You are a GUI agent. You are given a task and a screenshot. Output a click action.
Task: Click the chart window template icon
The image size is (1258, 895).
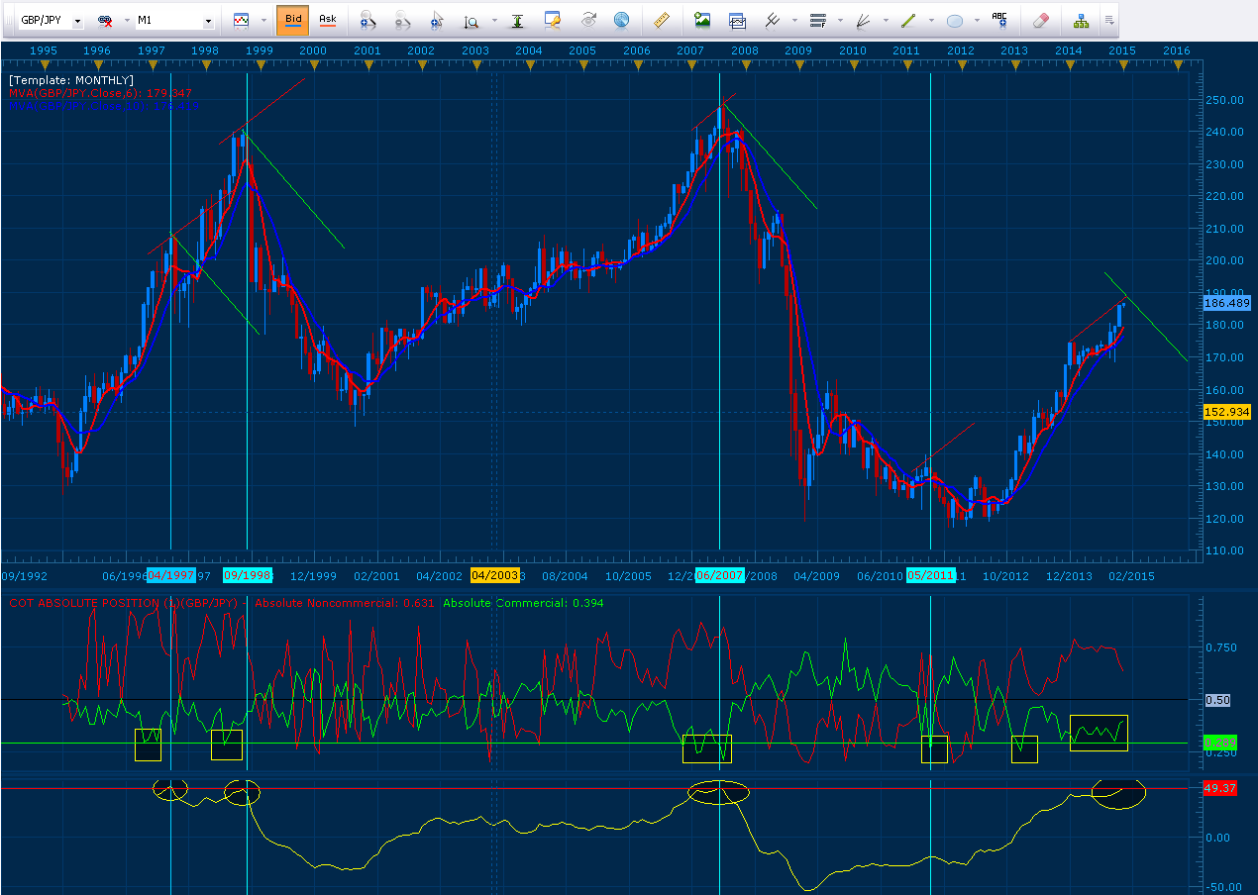pyautogui.click(x=737, y=20)
